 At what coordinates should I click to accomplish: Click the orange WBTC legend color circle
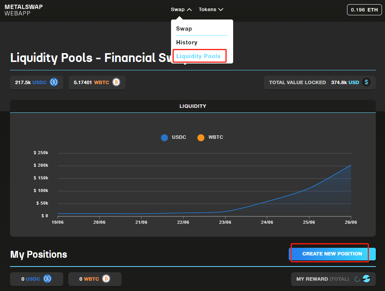tap(201, 138)
